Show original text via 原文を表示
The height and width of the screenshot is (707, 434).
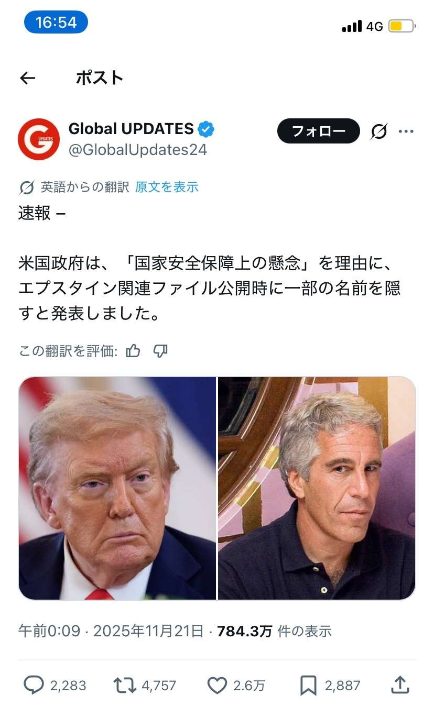point(167,187)
